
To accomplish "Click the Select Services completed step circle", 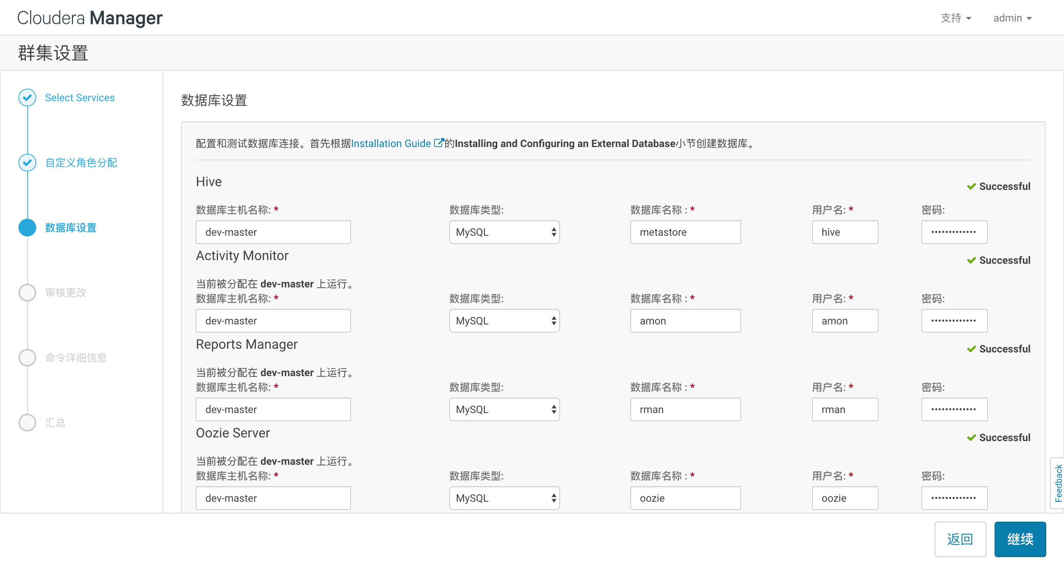I will pyautogui.click(x=27, y=98).
